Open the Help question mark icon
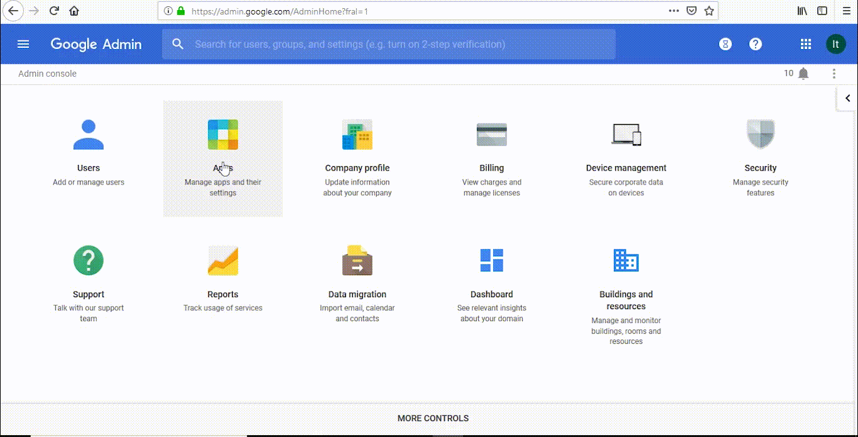Screen dimensions: 858x437 pos(755,44)
